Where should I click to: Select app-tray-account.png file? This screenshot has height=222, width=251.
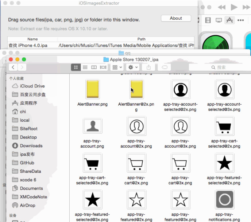93,126
